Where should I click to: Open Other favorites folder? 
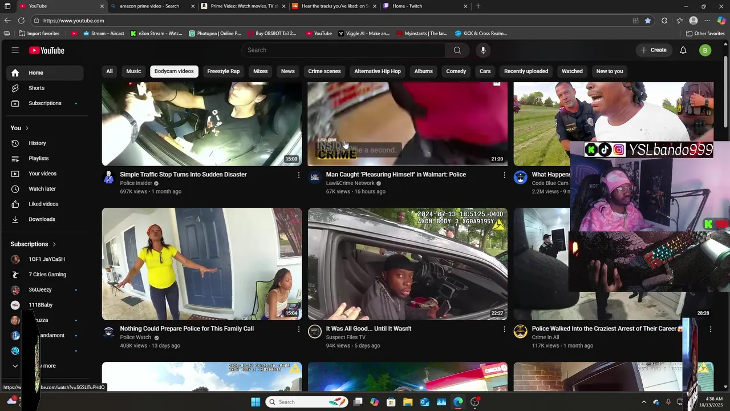click(x=705, y=33)
